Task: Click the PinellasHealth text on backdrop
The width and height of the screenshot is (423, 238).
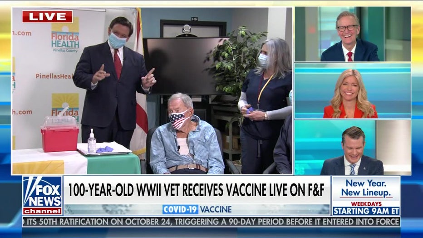Action: point(54,76)
